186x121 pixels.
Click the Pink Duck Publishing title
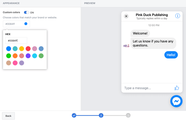[x=152, y=15]
